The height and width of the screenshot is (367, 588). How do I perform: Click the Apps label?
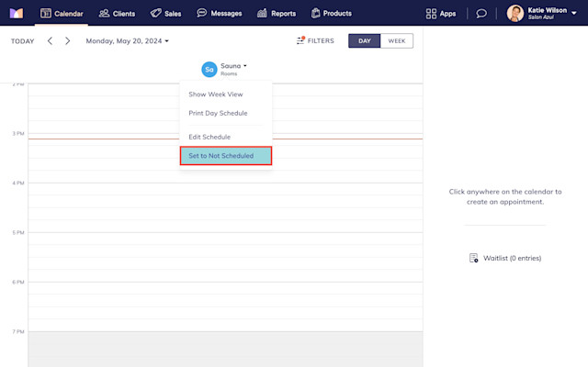click(x=447, y=14)
